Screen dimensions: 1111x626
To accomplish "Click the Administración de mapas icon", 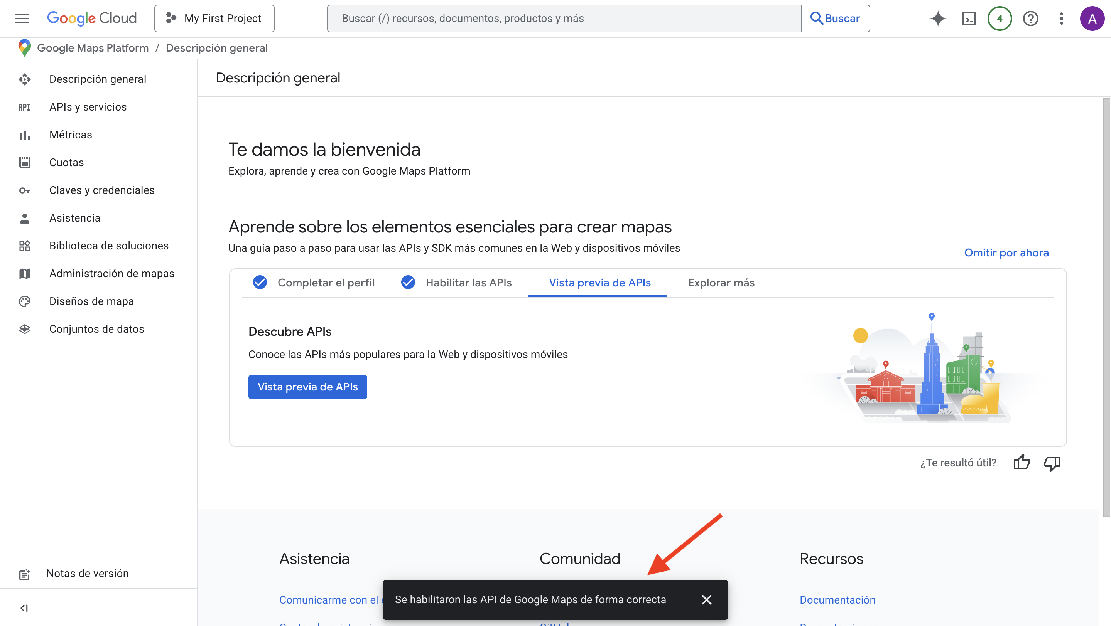I will (x=25, y=274).
